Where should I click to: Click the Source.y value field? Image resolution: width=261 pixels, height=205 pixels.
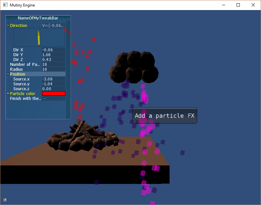(54, 84)
